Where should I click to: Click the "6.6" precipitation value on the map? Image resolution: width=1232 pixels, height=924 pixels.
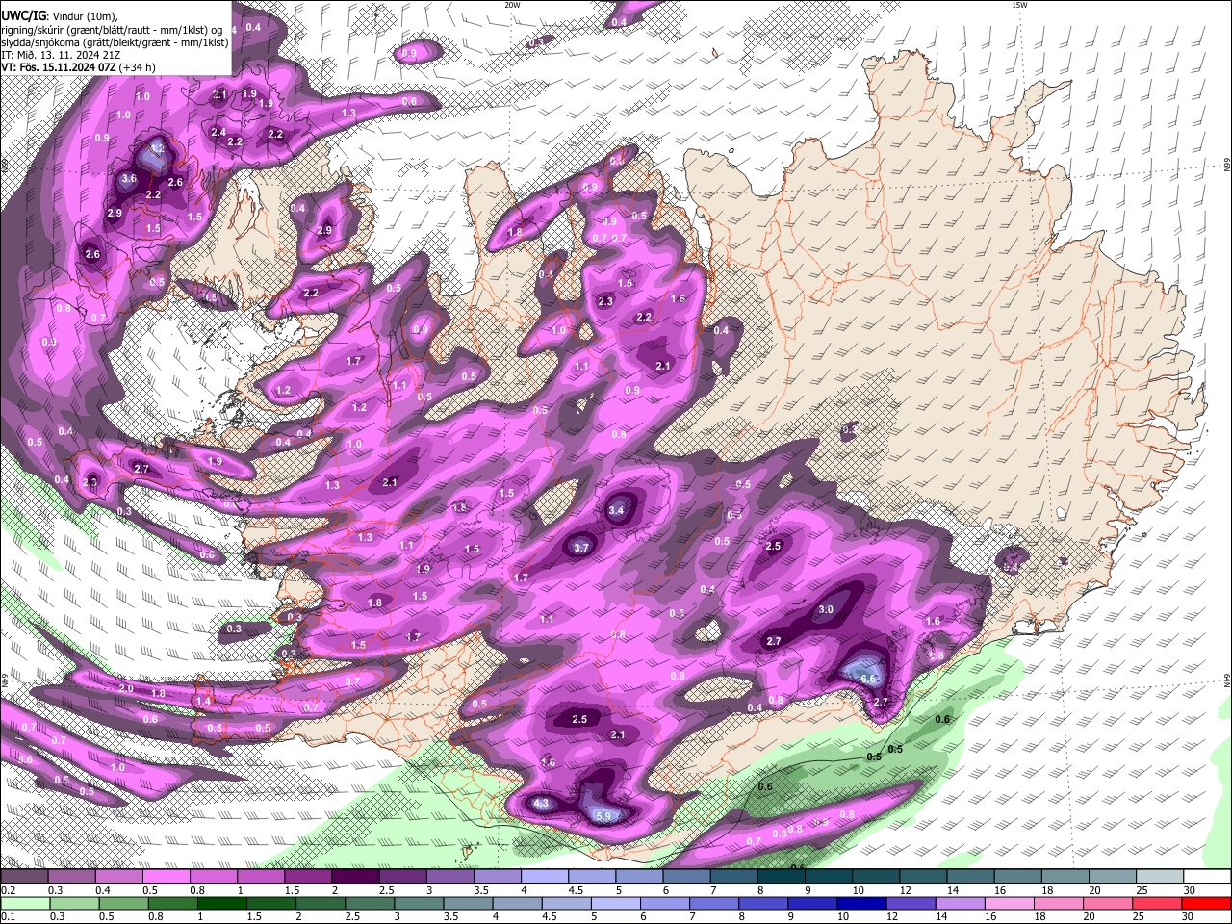click(867, 679)
